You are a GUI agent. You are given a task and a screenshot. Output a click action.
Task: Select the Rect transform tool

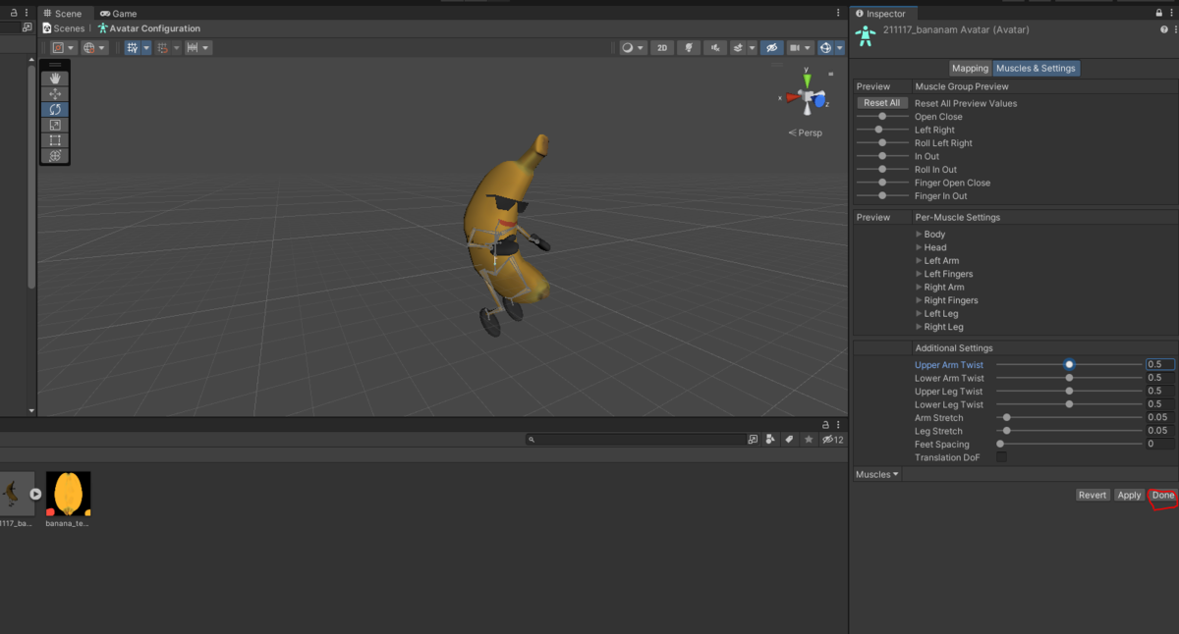click(x=55, y=140)
